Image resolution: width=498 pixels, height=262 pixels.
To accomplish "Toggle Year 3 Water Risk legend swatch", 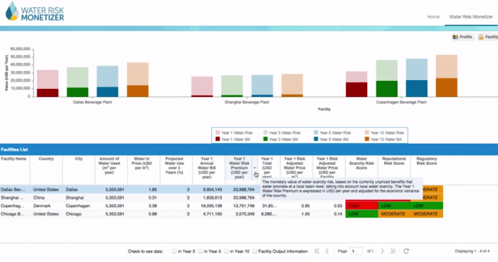I will tap(265, 133).
